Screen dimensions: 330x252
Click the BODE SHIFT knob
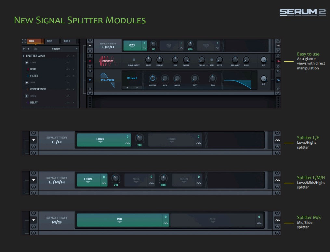(148, 60)
